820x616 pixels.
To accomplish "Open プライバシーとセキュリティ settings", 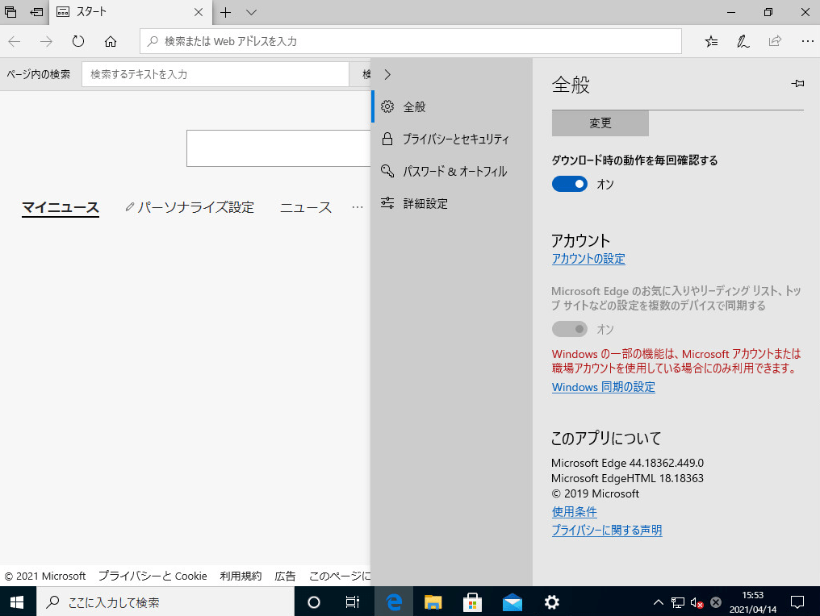I will coord(451,139).
